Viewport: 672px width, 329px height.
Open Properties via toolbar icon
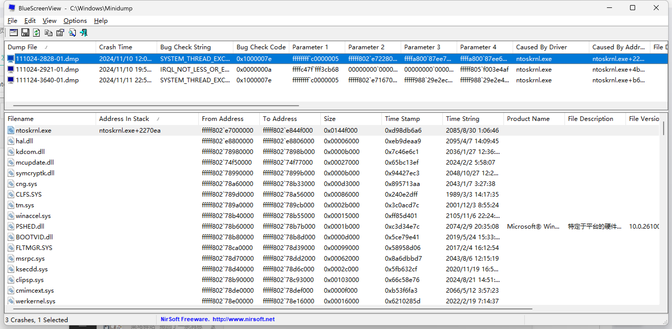(x=60, y=33)
